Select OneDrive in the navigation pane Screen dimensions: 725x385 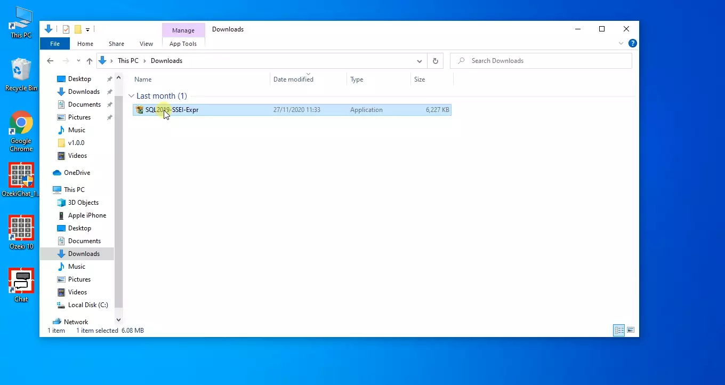click(77, 173)
